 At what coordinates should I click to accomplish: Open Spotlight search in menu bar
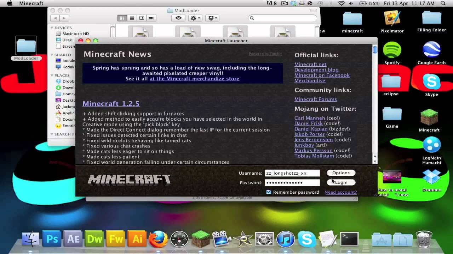[443, 3]
